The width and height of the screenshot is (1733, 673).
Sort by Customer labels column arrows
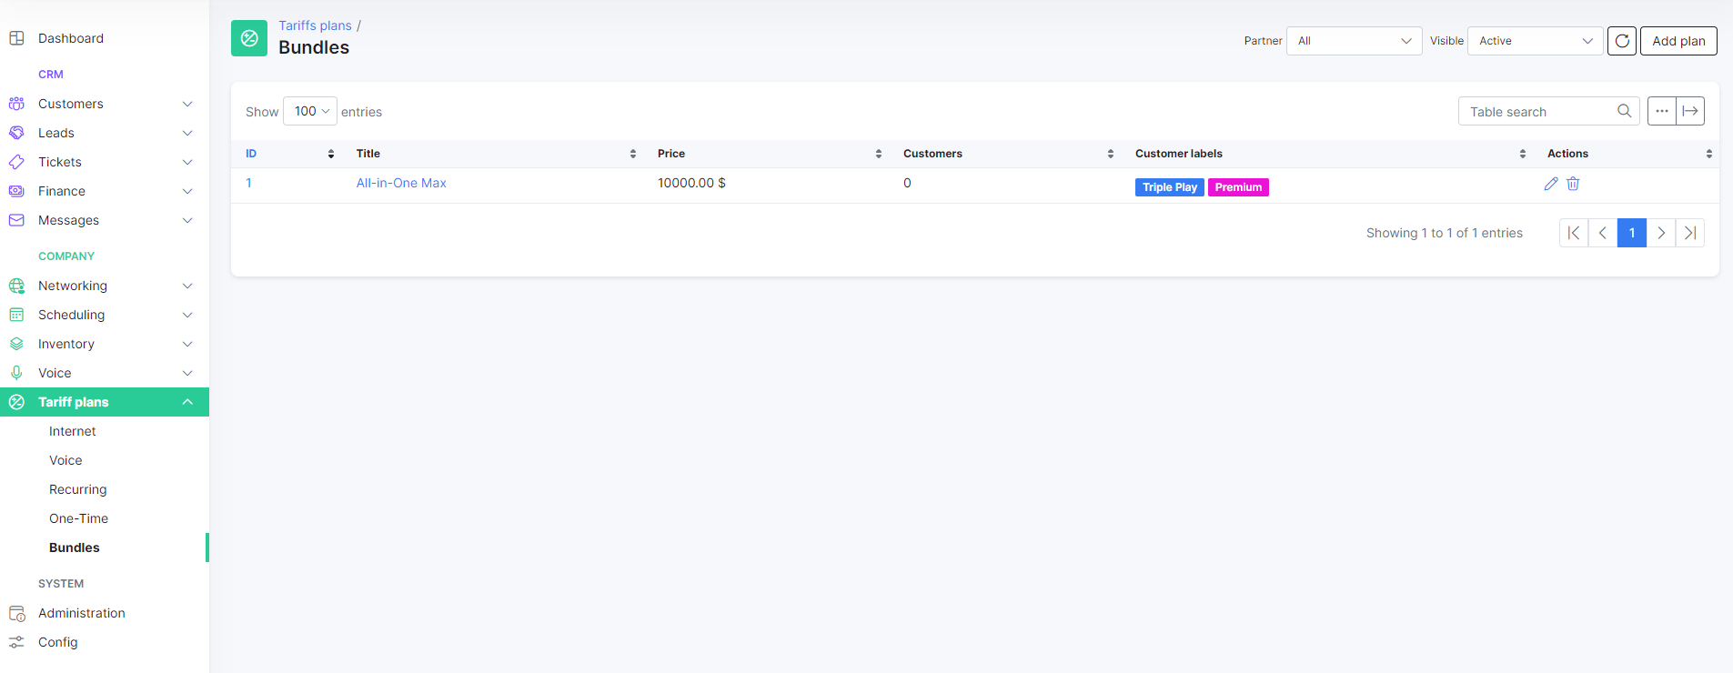(x=1523, y=154)
